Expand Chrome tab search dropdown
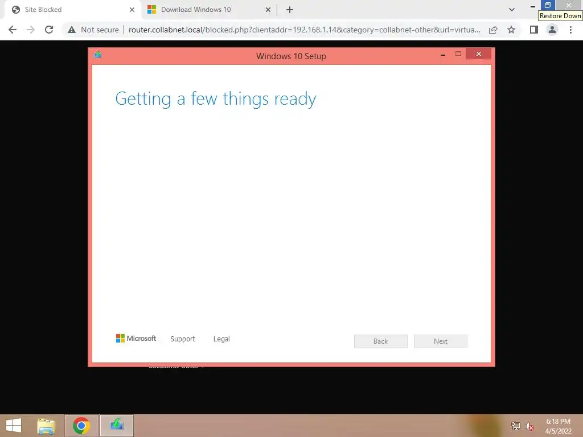 (512, 10)
